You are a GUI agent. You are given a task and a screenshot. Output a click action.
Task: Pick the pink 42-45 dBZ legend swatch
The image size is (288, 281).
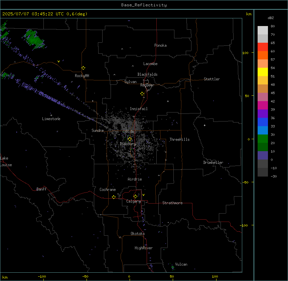263,97
